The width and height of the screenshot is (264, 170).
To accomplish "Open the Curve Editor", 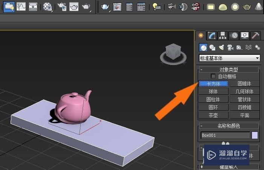I will [x=21, y=6].
